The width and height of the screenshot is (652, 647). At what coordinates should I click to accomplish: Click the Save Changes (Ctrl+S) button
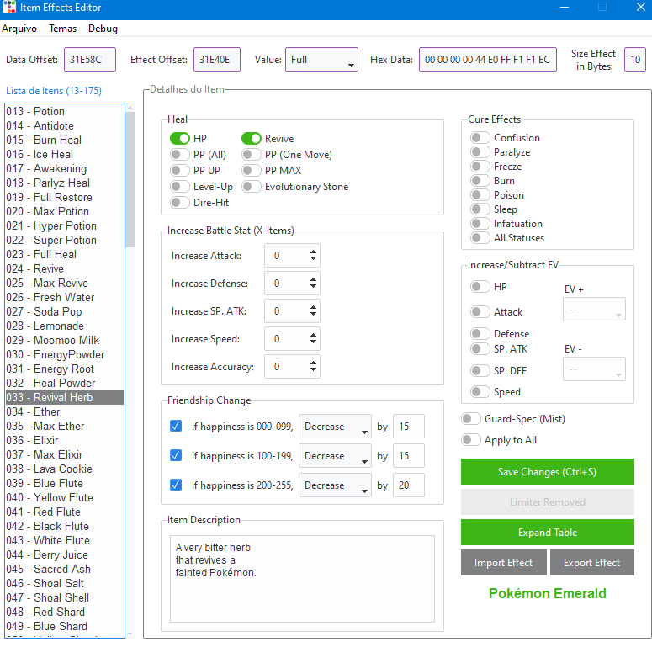tap(547, 472)
